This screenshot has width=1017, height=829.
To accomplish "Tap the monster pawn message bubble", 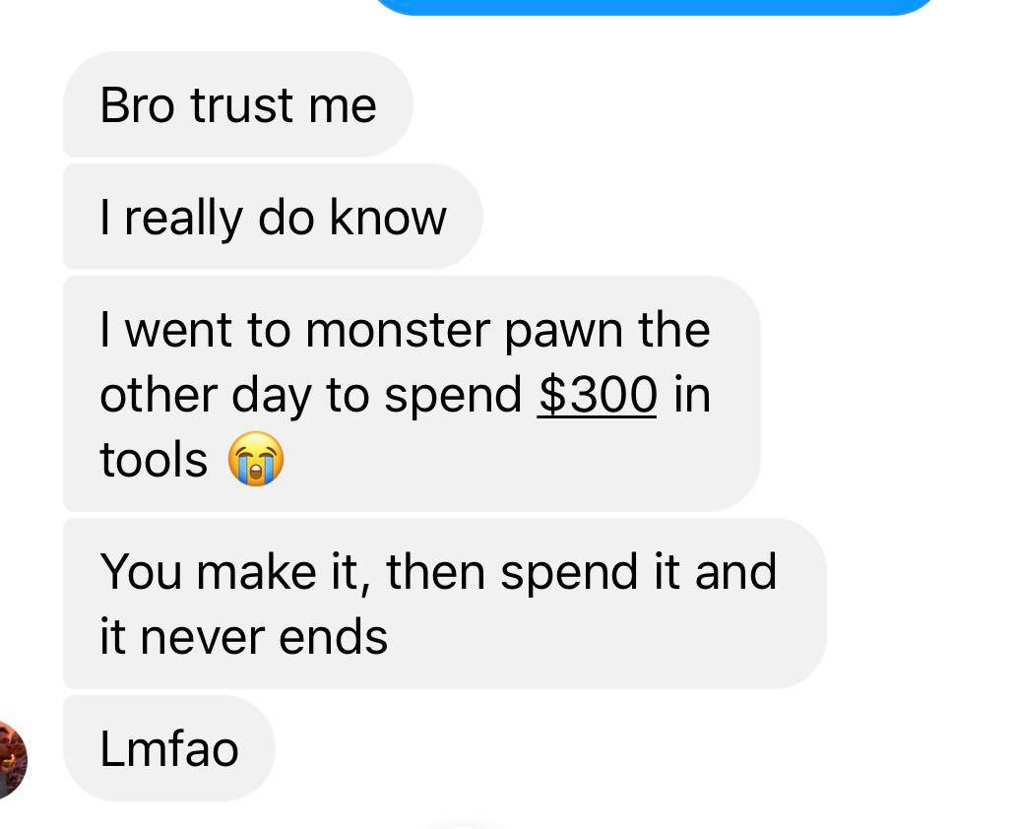I will [x=412, y=394].
